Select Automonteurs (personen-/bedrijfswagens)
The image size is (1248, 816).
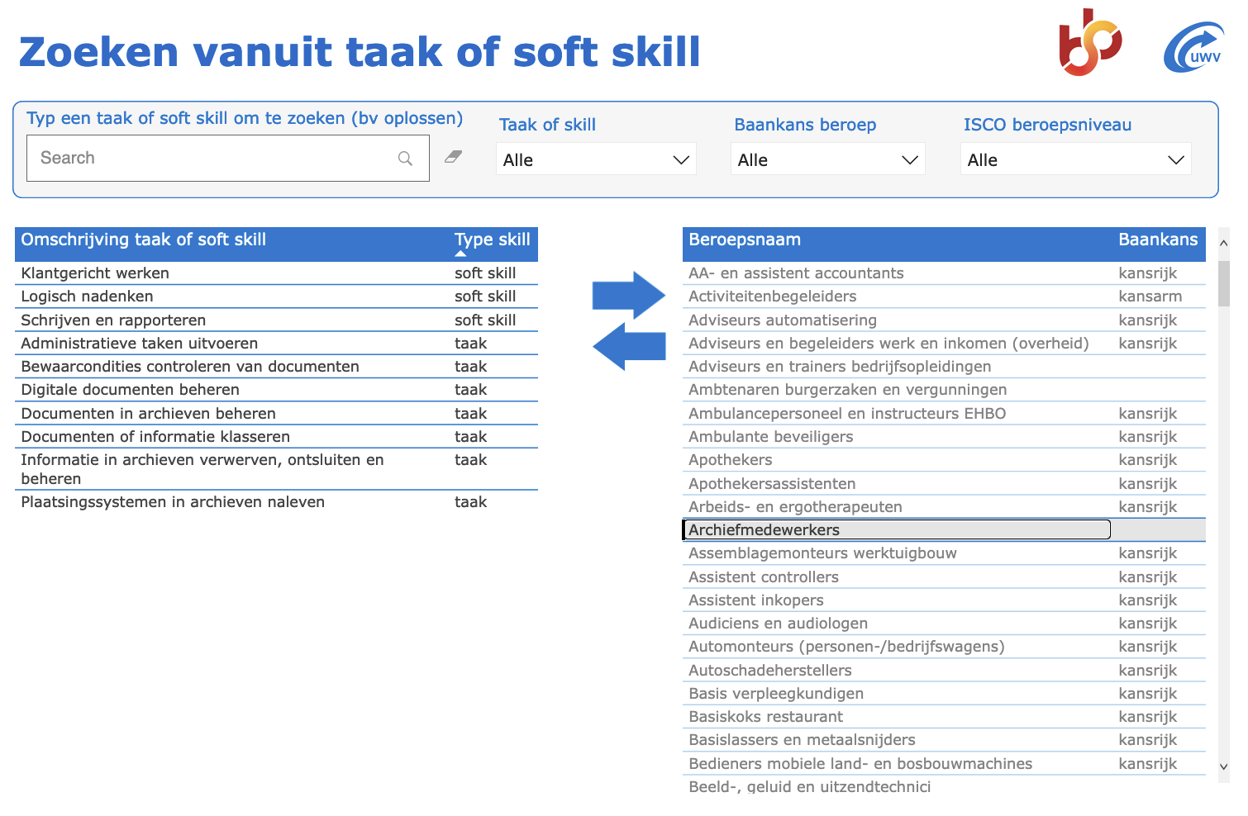pyautogui.click(x=944, y=647)
